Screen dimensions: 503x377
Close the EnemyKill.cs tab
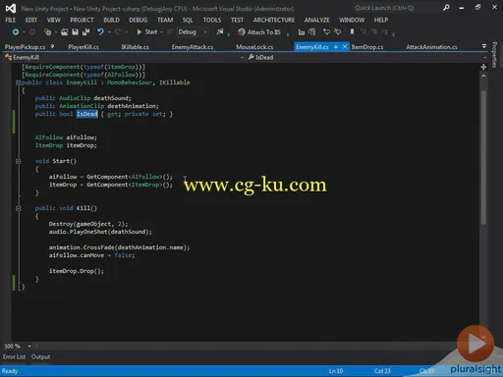click(345, 47)
